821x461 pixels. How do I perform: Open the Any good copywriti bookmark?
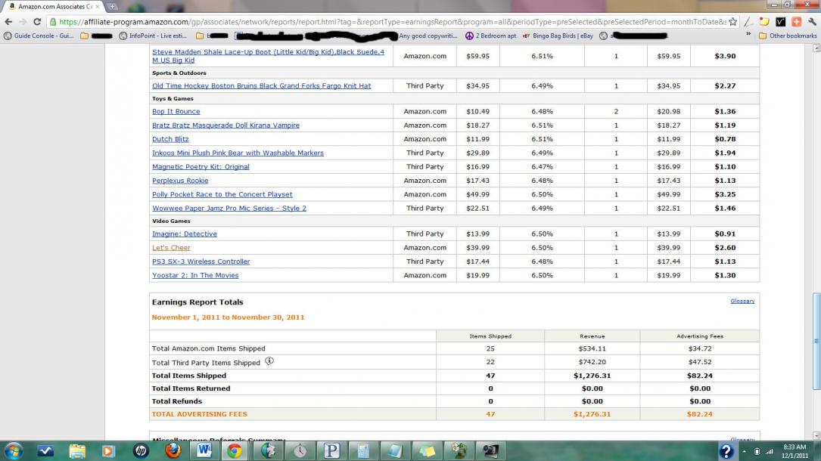point(428,36)
